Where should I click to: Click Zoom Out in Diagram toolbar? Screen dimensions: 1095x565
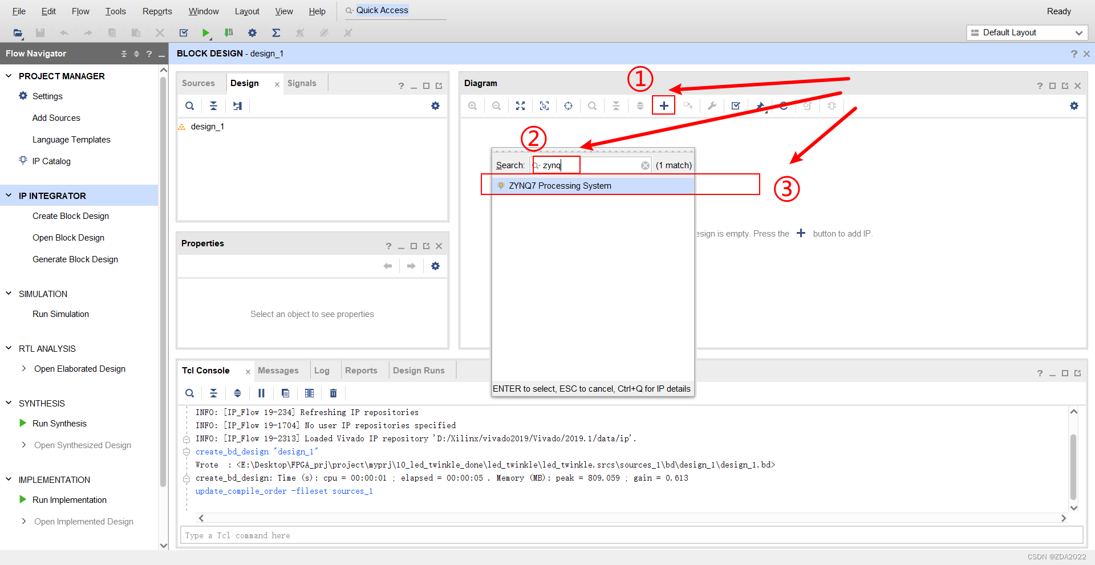click(x=497, y=106)
